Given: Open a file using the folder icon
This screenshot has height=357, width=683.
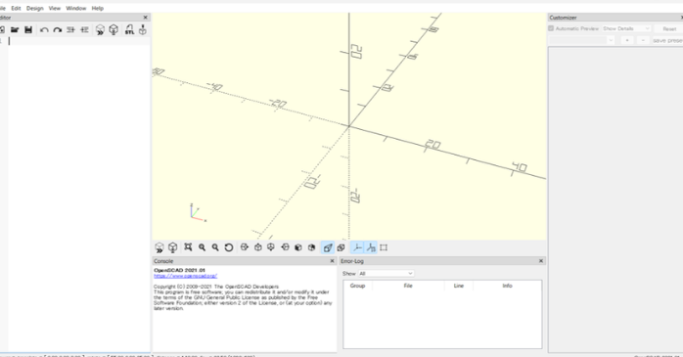Looking at the screenshot, I should pyautogui.click(x=15, y=29).
